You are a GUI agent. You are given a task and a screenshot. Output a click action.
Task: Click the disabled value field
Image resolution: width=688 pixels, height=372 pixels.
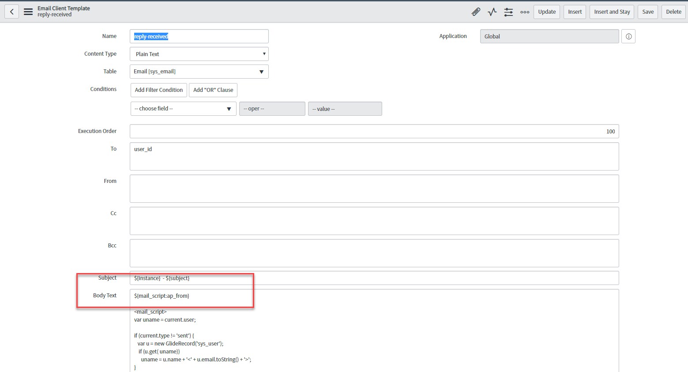(x=345, y=109)
